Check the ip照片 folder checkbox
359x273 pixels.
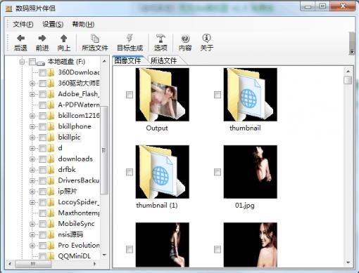tap(42, 192)
